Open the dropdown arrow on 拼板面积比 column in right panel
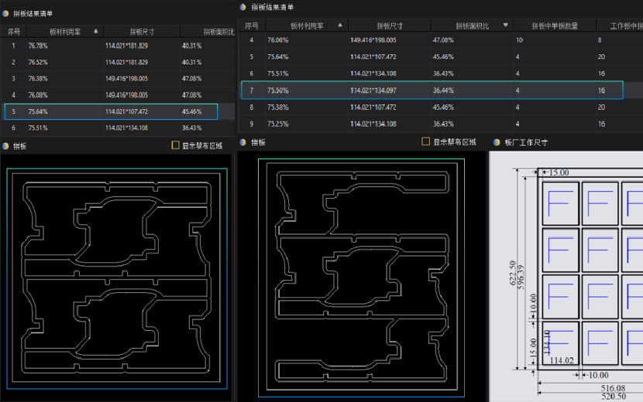This screenshot has height=402, width=643. point(506,26)
